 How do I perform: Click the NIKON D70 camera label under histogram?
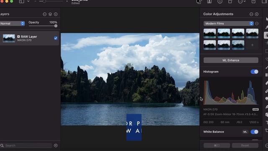click(210, 109)
